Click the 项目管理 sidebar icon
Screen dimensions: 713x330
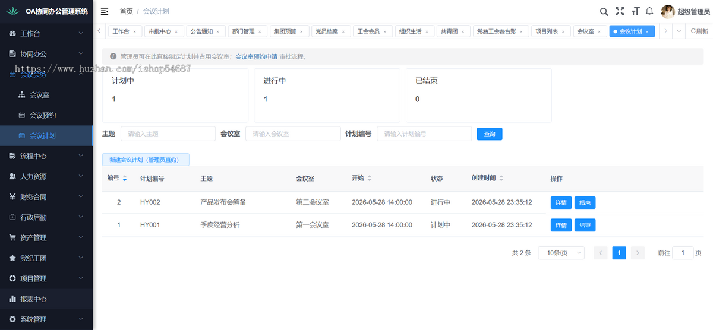tap(13, 278)
